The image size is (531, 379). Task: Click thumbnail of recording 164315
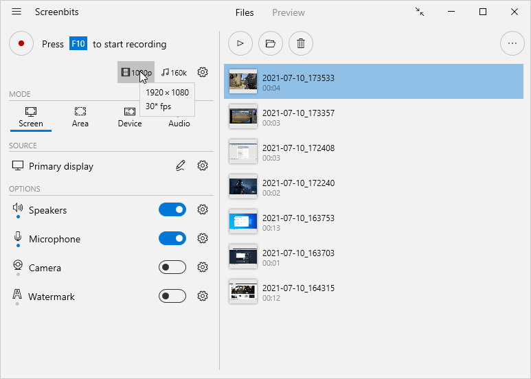click(243, 292)
